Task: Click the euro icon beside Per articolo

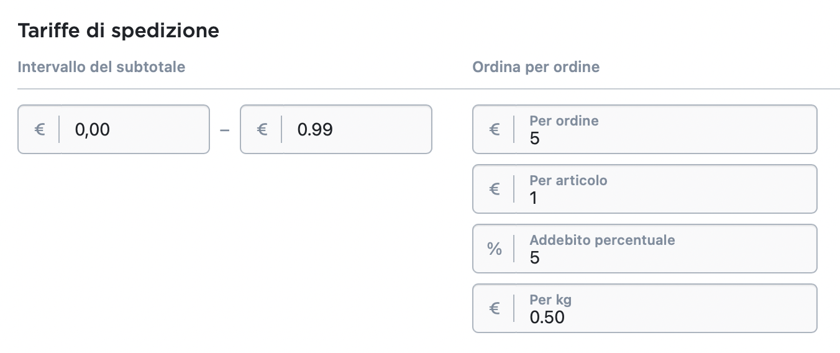Action: 495,189
